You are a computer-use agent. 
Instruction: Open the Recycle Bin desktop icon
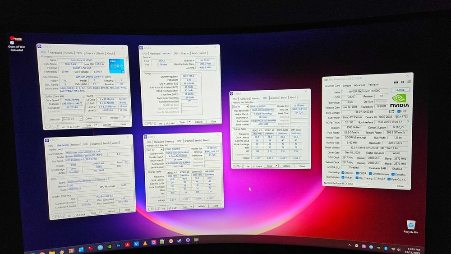pos(411,226)
